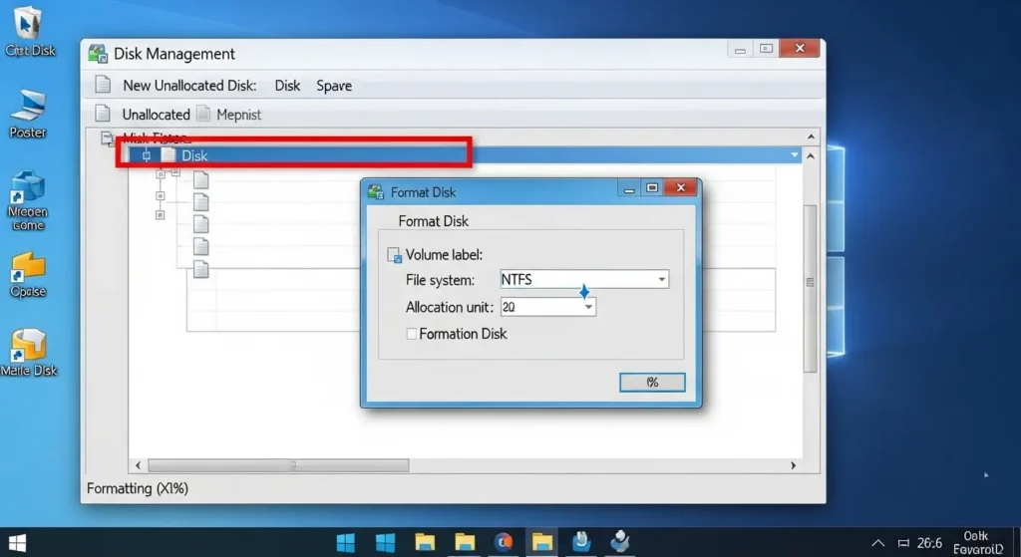The image size is (1021, 557).
Task: Open the Start button at taskbar's far left
Action: click(x=16, y=543)
